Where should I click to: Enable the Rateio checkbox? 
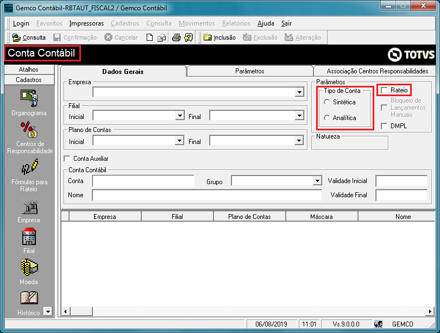click(x=384, y=90)
